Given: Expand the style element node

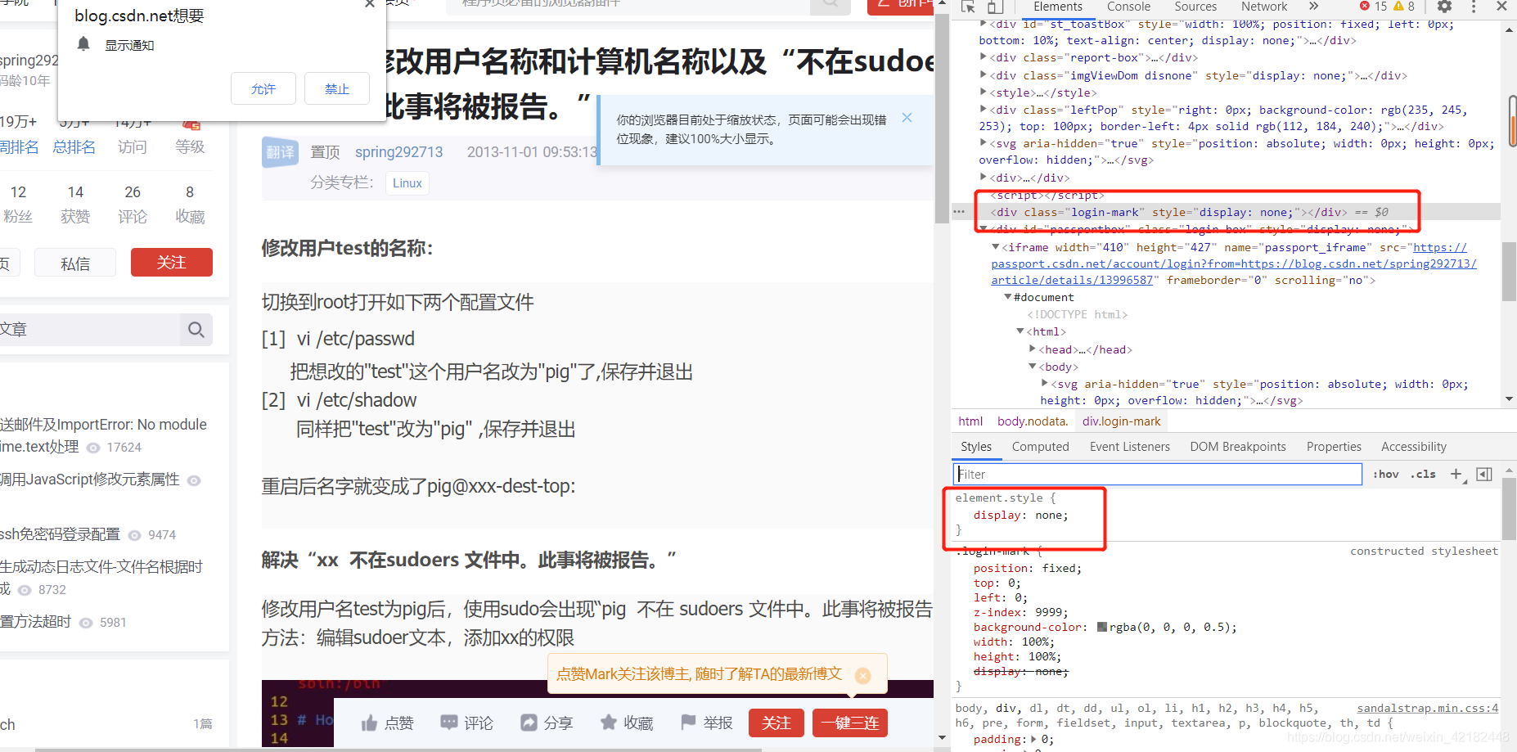Looking at the screenshot, I should [984, 92].
